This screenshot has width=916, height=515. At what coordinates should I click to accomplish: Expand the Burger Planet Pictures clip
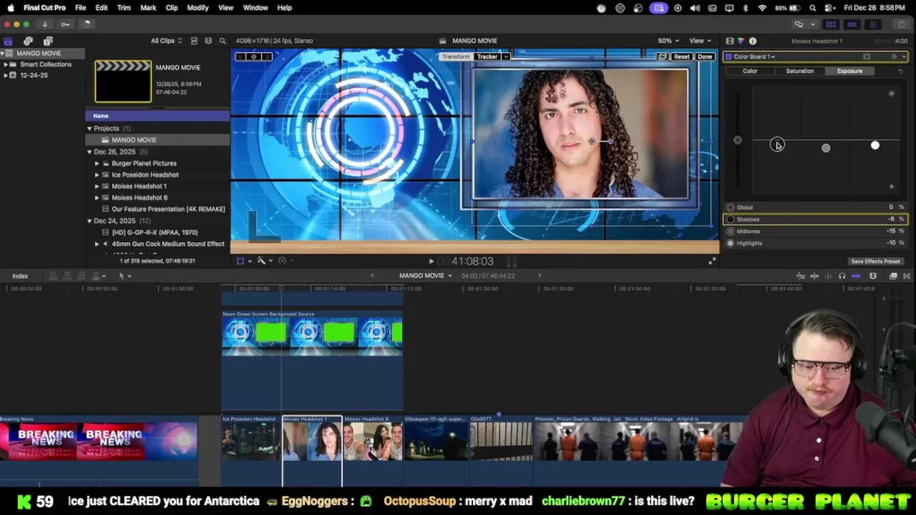point(97,163)
